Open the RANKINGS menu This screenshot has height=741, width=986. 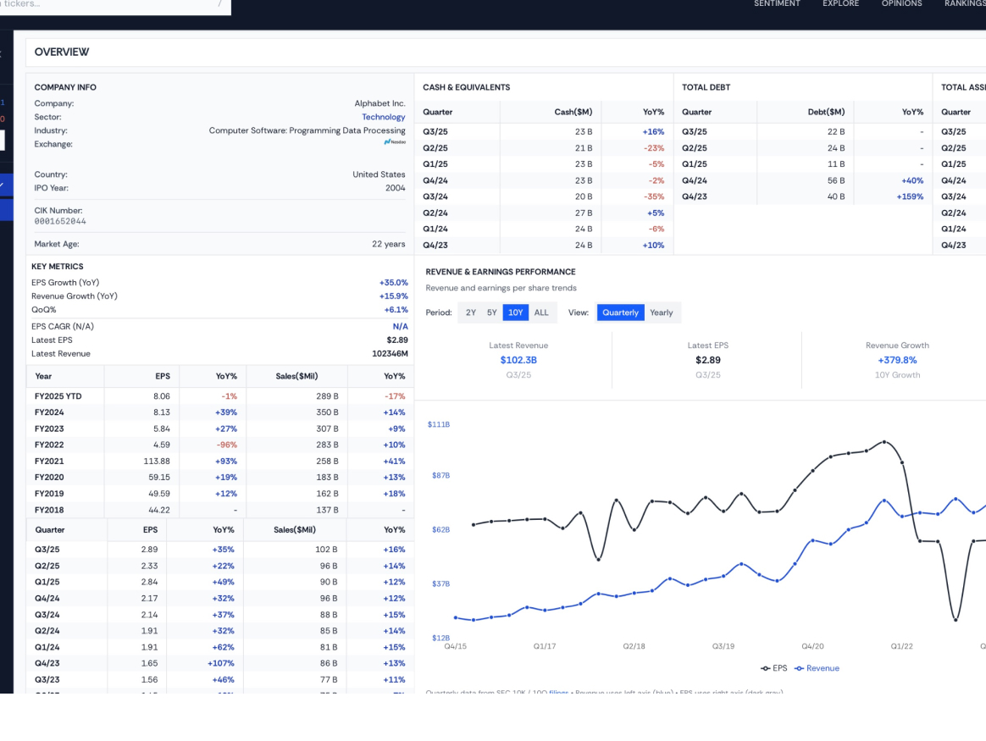point(964,4)
